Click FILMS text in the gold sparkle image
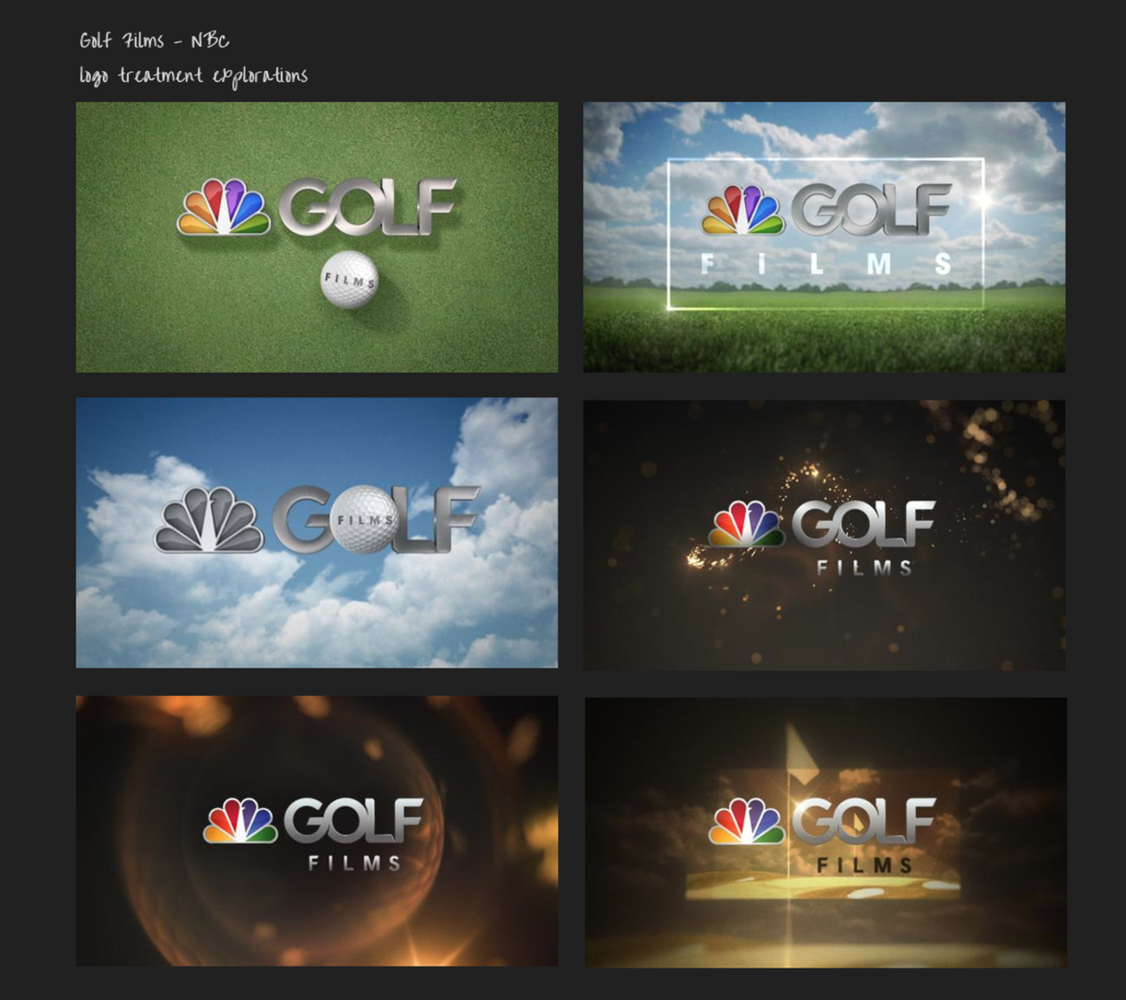Image resolution: width=1126 pixels, height=1000 pixels. (x=864, y=568)
